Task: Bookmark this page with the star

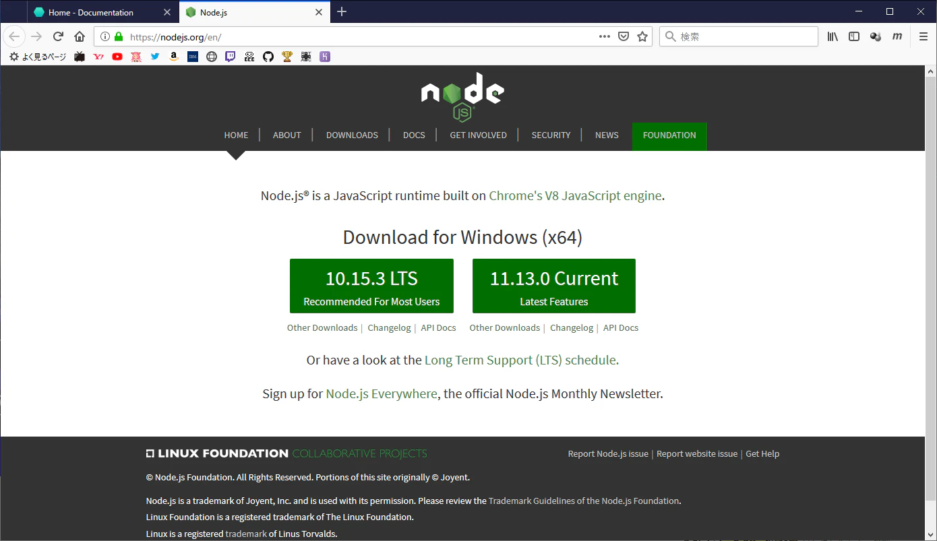Action: tap(642, 36)
